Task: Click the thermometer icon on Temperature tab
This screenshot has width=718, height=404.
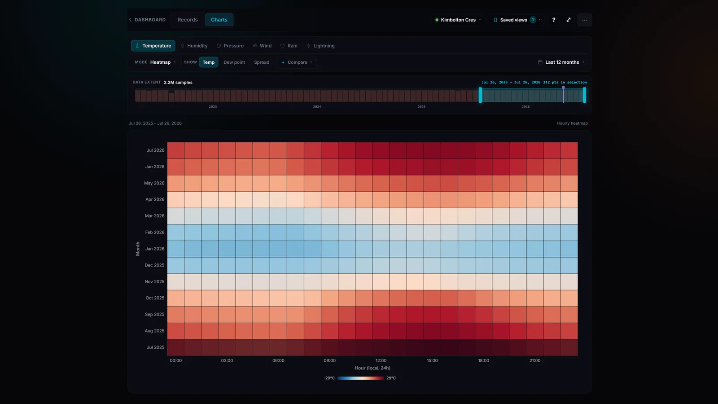Action: click(x=137, y=46)
